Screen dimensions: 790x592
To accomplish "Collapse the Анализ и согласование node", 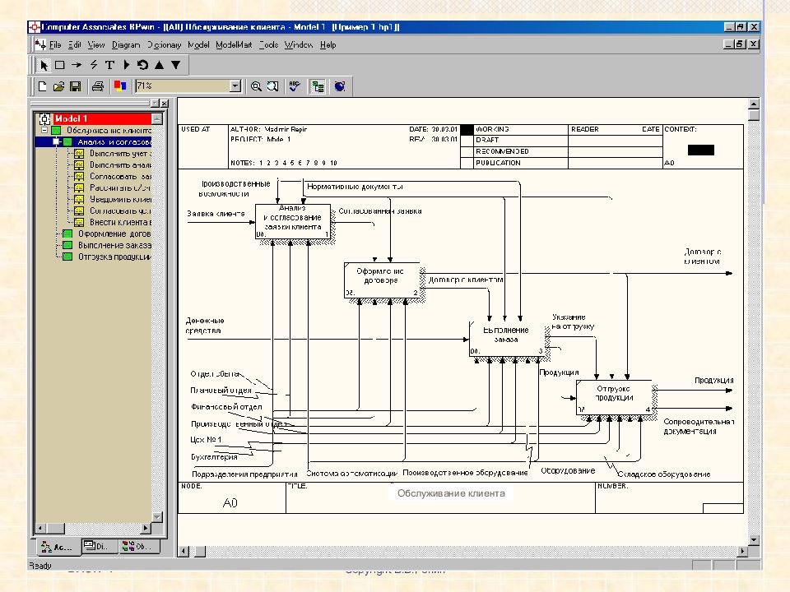I will (x=56, y=142).
